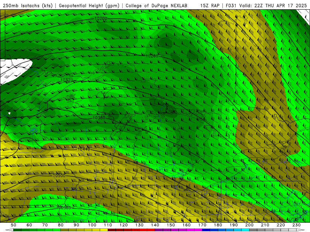This screenshot has width=310, height=232.
Task: Click the 220 label on the color scale
Action: click(281, 225)
